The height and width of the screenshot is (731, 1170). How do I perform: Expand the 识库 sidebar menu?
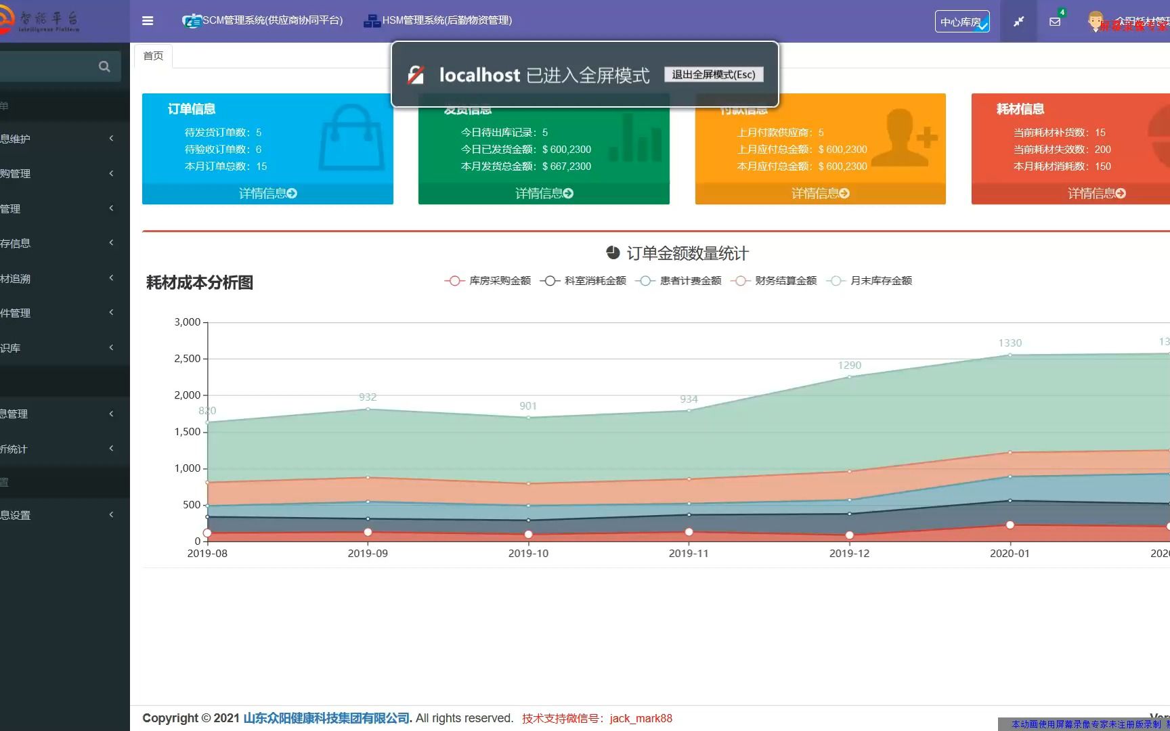pyautogui.click(x=64, y=348)
